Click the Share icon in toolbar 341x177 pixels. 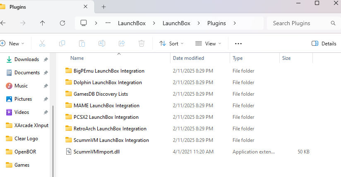coord(122,44)
